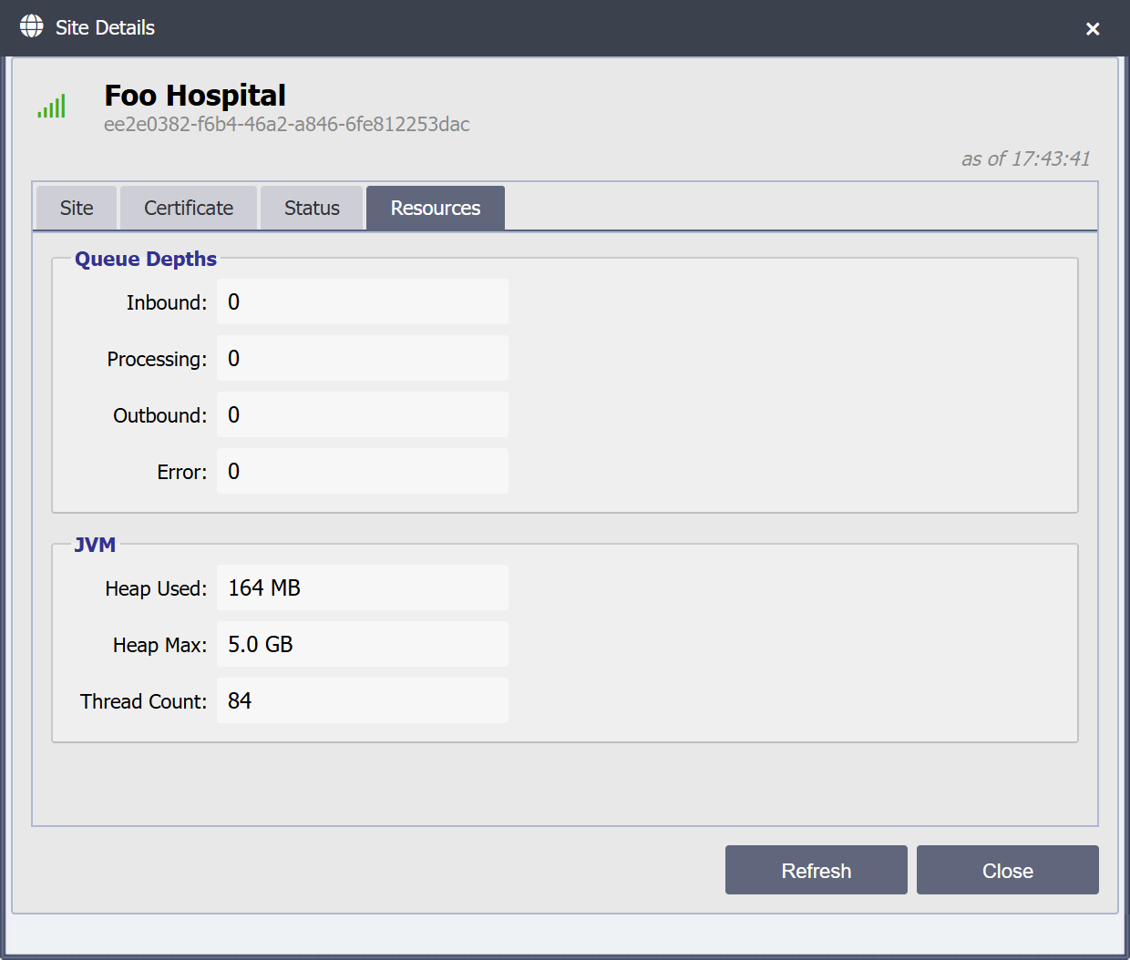Click the 'Thread Count:' label
1130x960 pixels.
pyautogui.click(x=144, y=701)
